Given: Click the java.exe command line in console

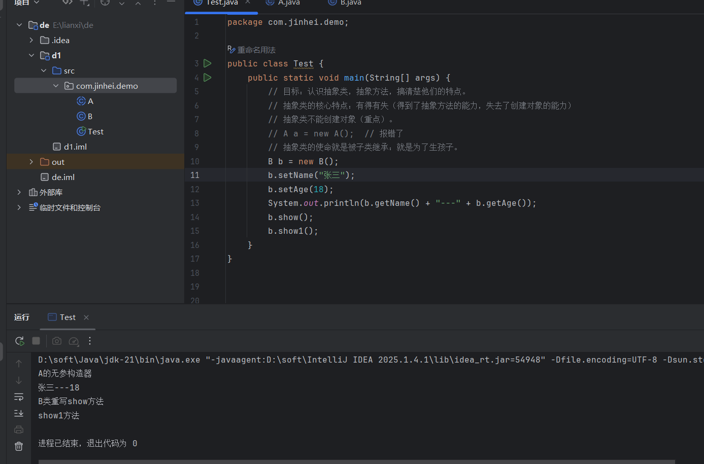Looking at the screenshot, I should 371,360.
